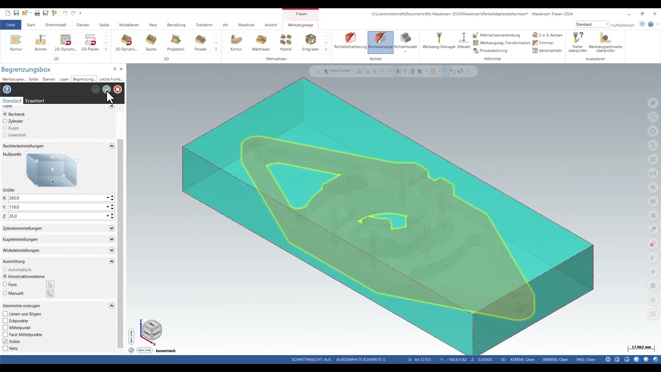Run Halter überprüfen analysis

pos(577,42)
